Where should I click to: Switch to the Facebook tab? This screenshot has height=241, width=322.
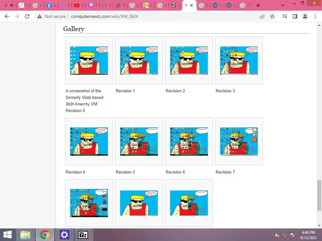coord(49,5)
